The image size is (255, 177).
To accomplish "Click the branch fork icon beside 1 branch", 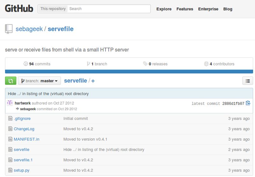I will pos(88,64).
